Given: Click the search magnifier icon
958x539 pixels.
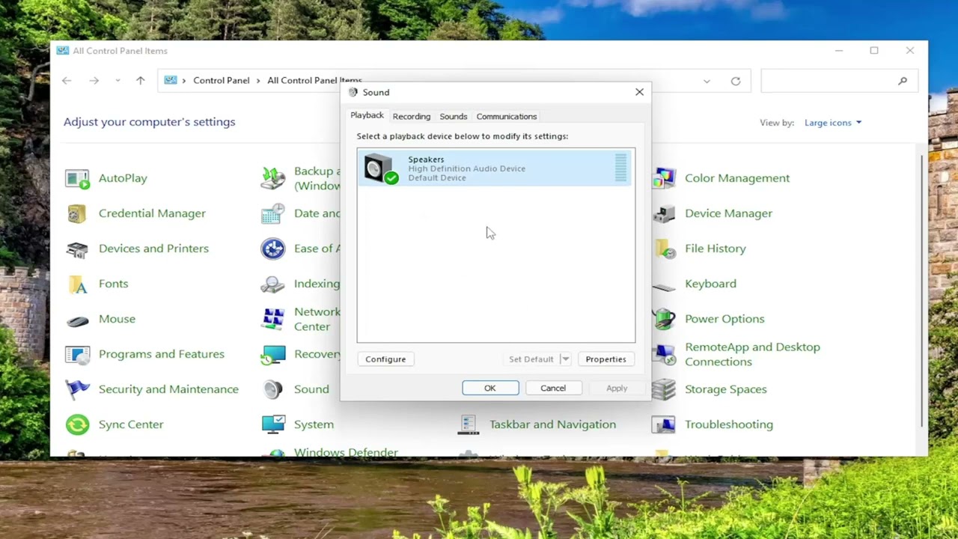Looking at the screenshot, I should tap(903, 81).
